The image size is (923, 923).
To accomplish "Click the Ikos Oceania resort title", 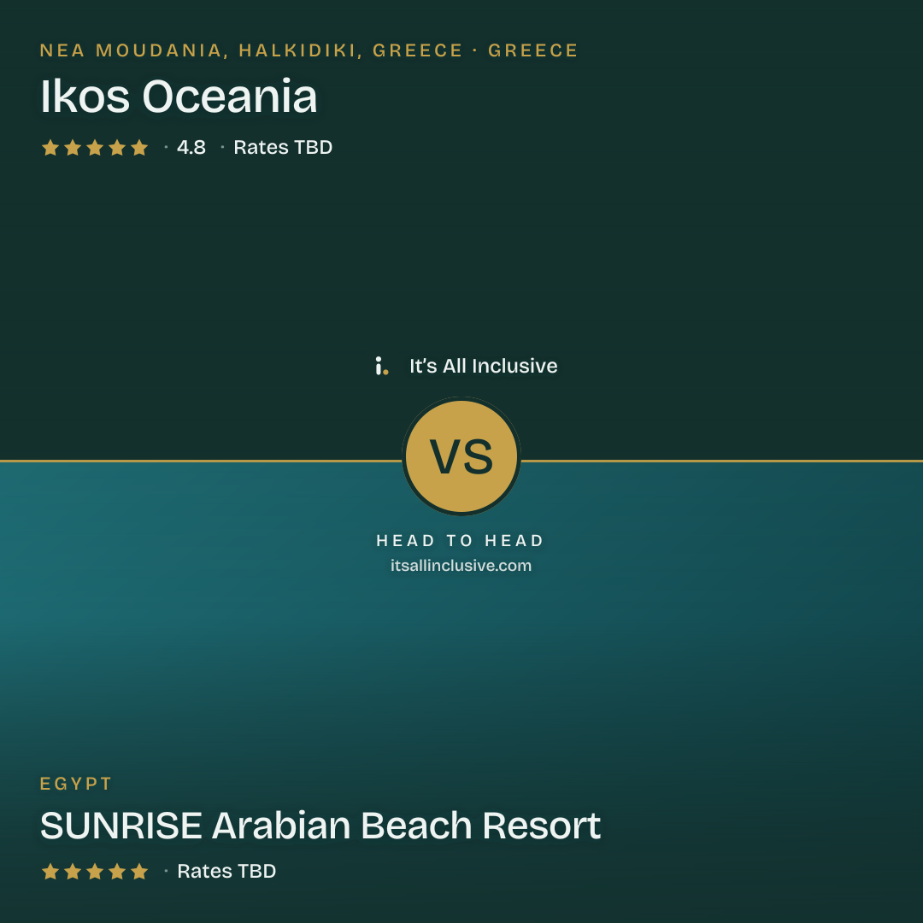I will coord(179,97).
